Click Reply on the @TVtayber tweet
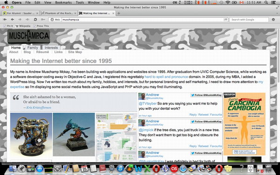Viewport: 280px width, 175px height. [x=193, y=115]
